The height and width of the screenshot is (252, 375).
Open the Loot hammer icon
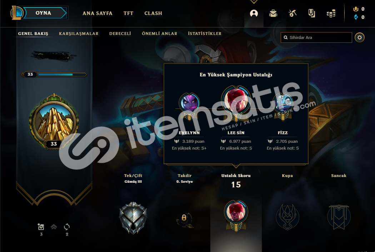(x=292, y=14)
